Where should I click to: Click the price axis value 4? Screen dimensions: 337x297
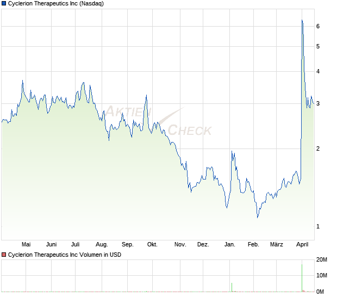[318, 71]
